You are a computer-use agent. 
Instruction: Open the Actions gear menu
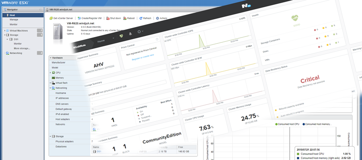pyautogui.click(x=161, y=18)
